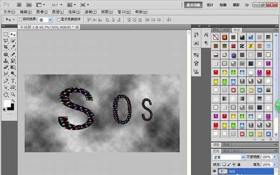This screenshot has height=175, width=280.
Task: Switch to the 绘画 workspace
Action: click(223, 5)
